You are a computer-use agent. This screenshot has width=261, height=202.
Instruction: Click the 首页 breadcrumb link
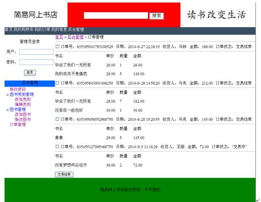(59, 37)
